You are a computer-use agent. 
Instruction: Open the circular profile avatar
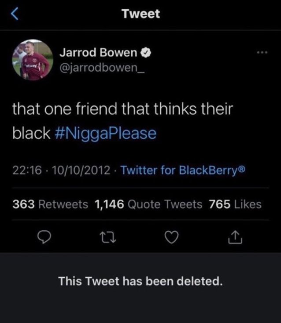[x=33, y=60]
